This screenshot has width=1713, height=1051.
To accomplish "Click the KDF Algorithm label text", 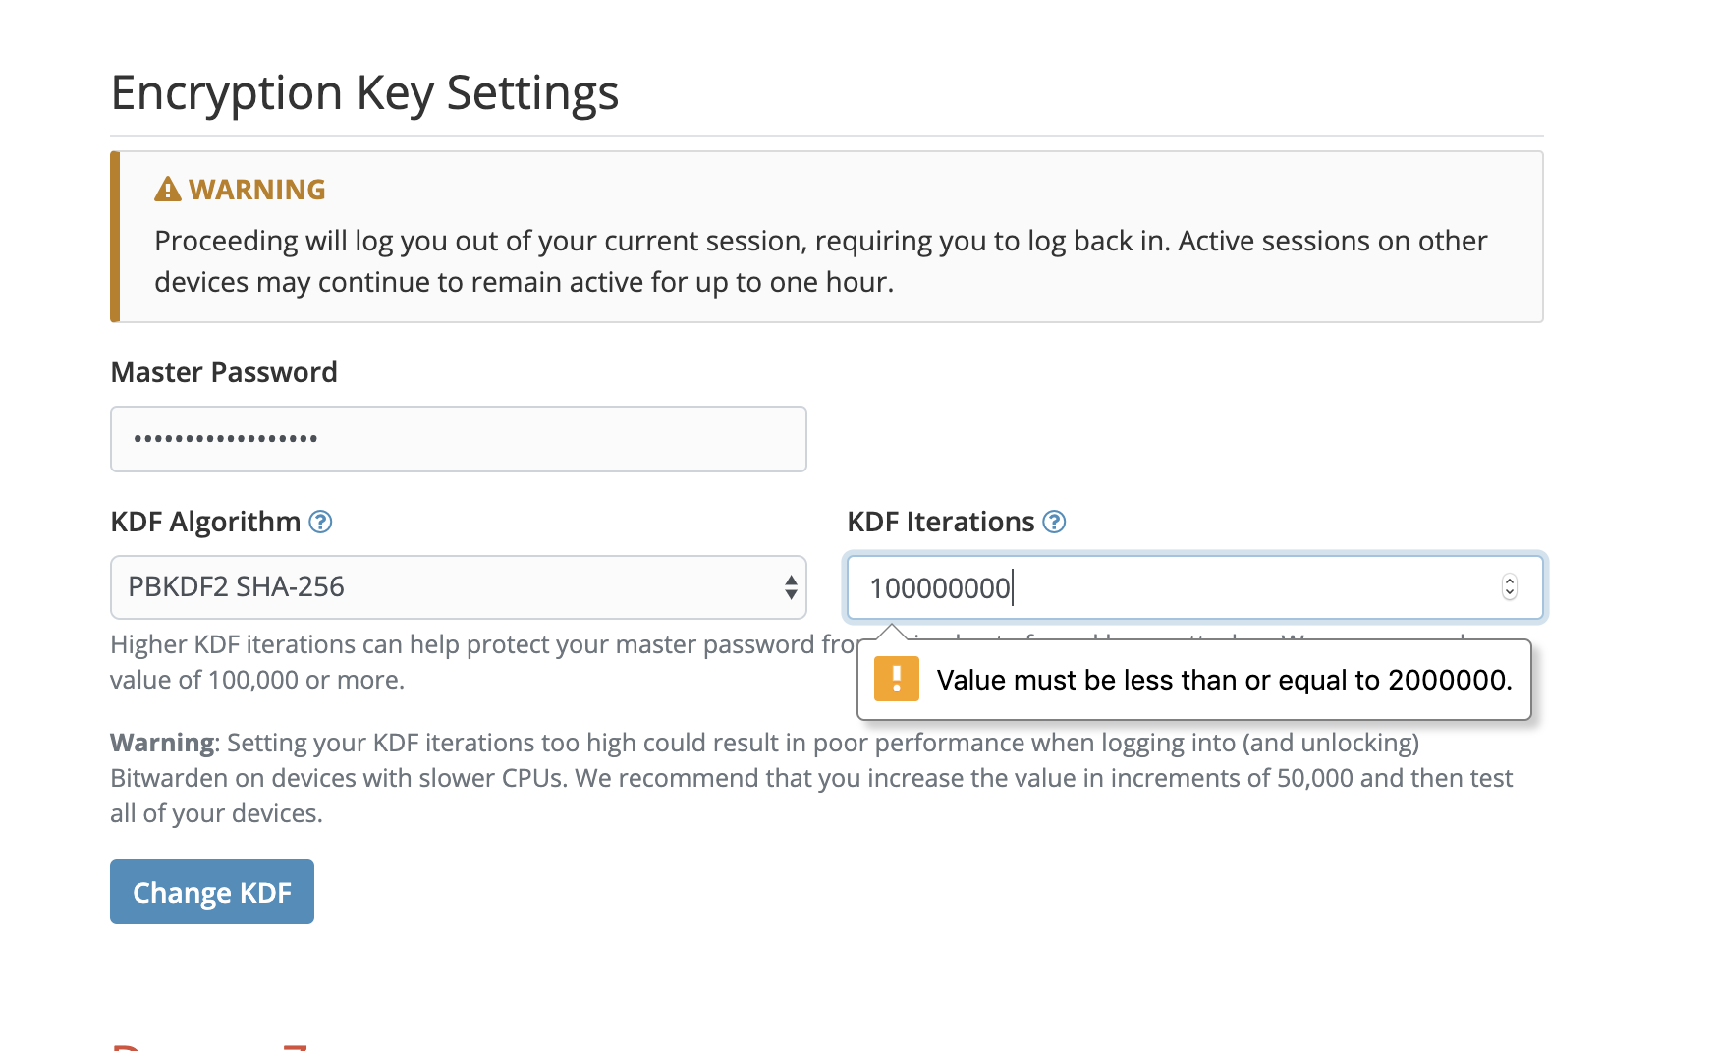I will [205, 522].
